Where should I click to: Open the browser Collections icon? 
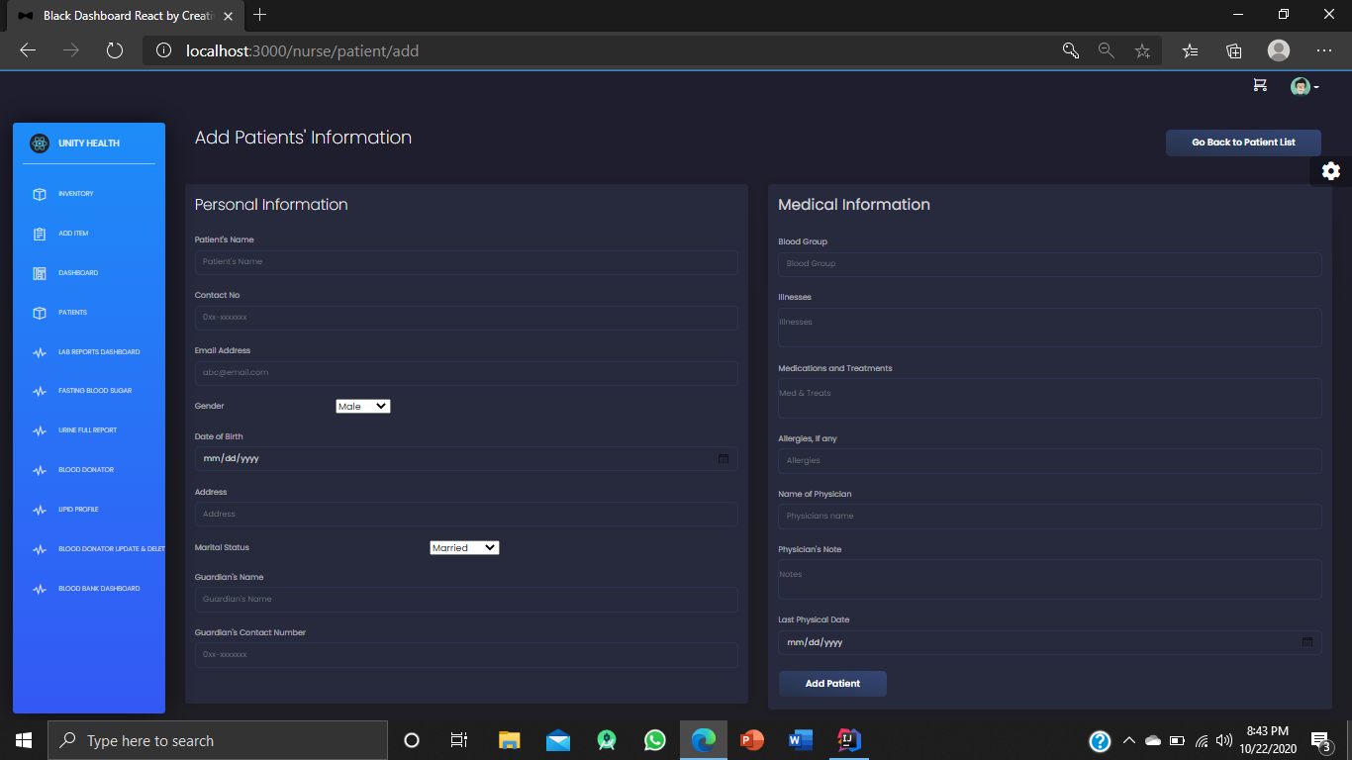(1233, 50)
